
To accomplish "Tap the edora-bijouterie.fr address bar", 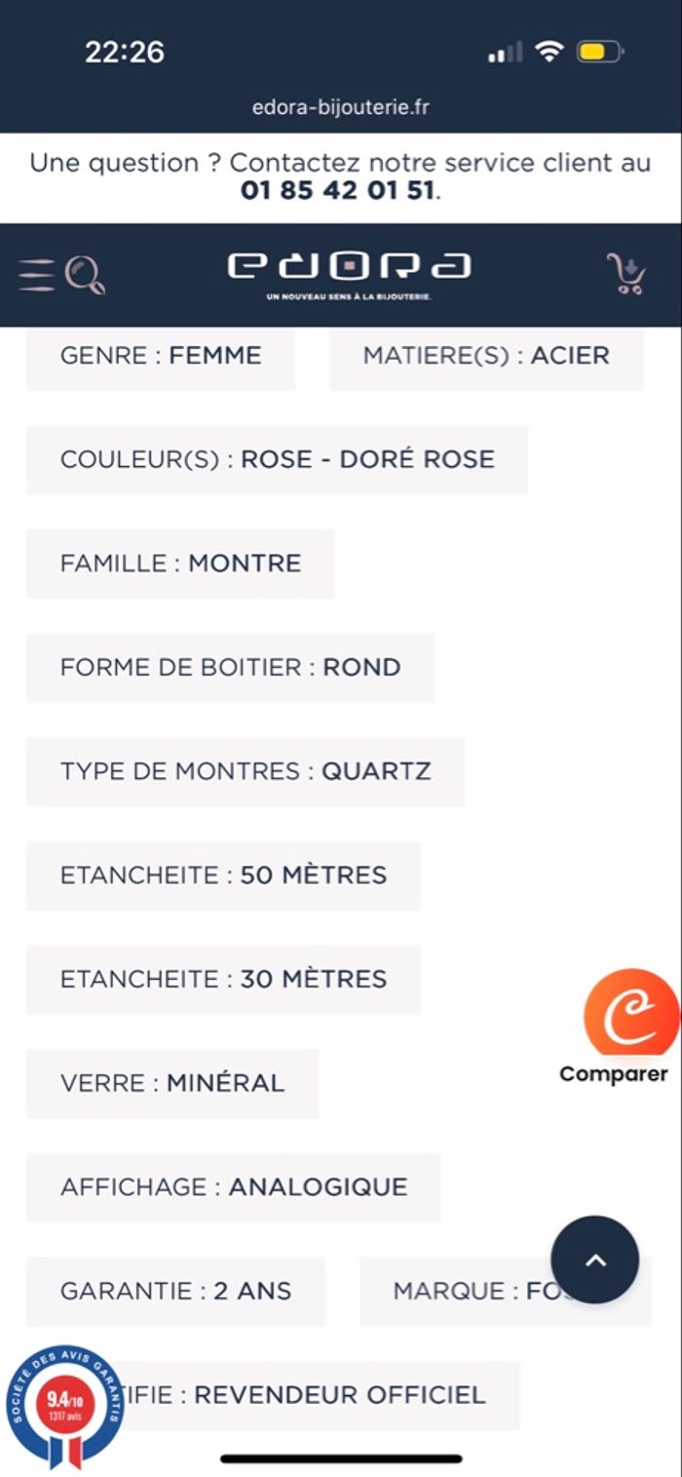I will pyautogui.click(x=341, y=107).
